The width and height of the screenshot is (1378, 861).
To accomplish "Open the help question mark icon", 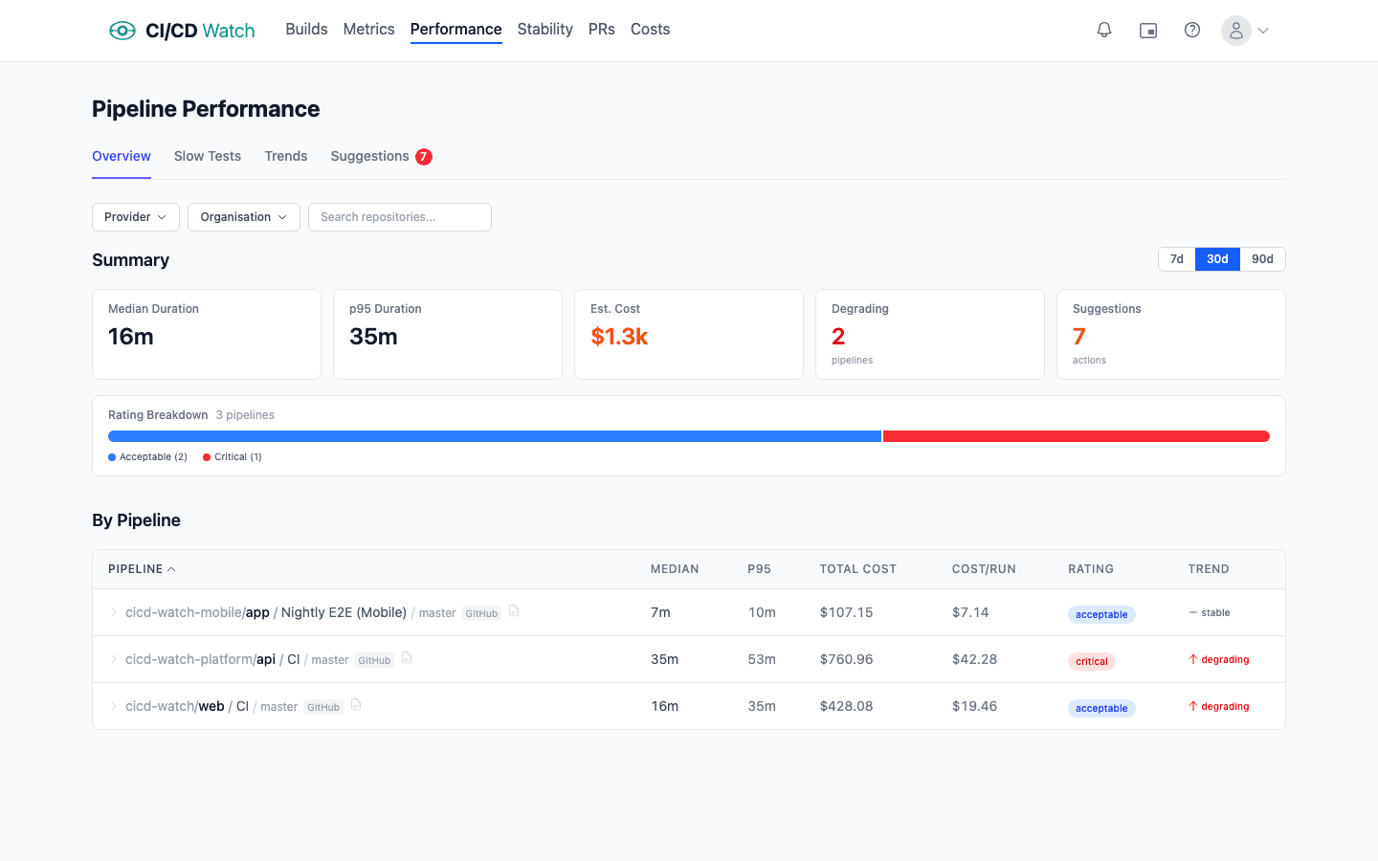I will (1192, 31).
